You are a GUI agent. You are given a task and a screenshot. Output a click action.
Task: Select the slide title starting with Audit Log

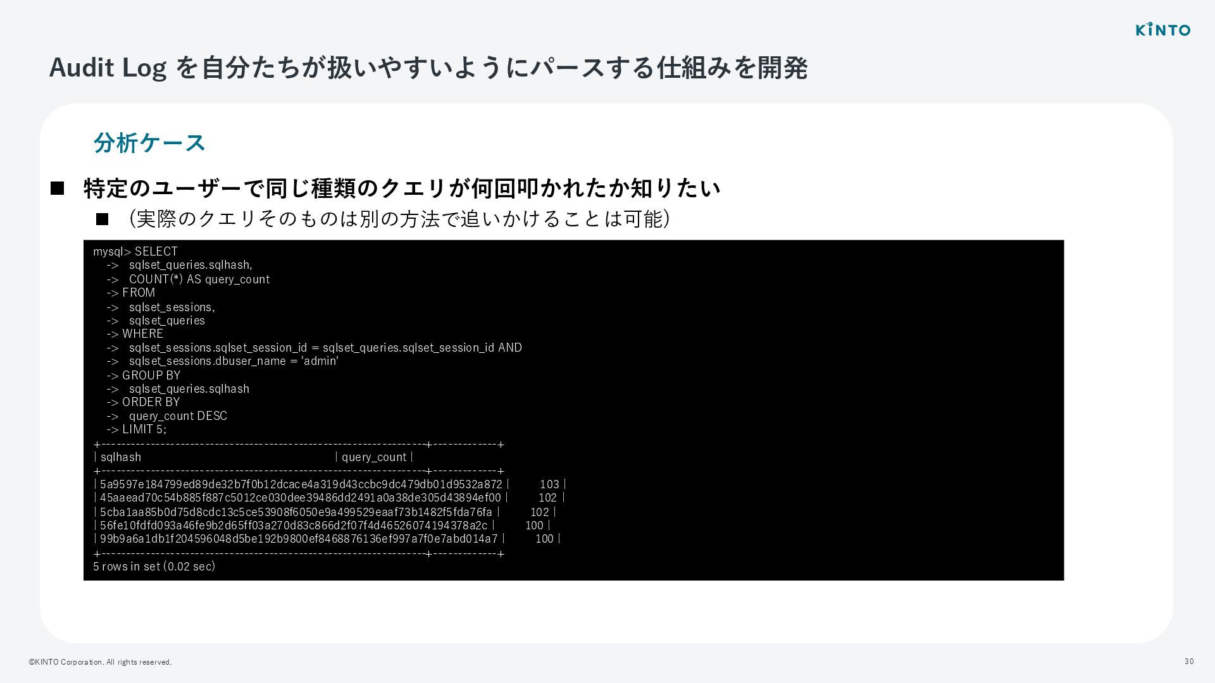click(x=428, y=68)
